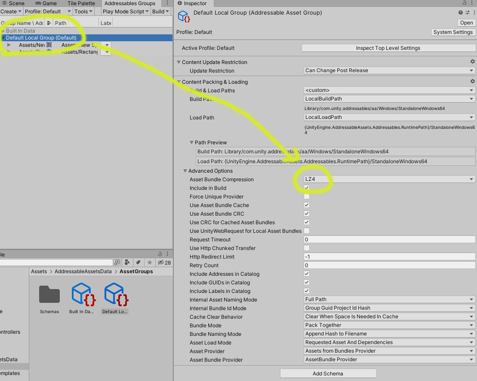Open the Build menu
This screenshot has height=381, width=477.
point(160,11)
